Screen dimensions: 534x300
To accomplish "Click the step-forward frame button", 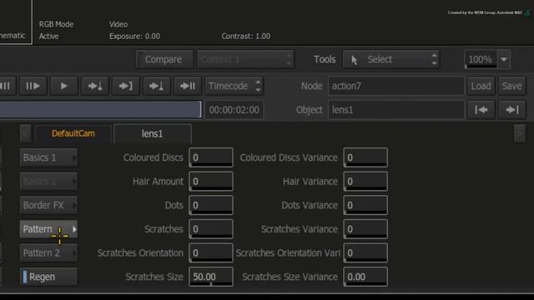I will pos(33,86).
